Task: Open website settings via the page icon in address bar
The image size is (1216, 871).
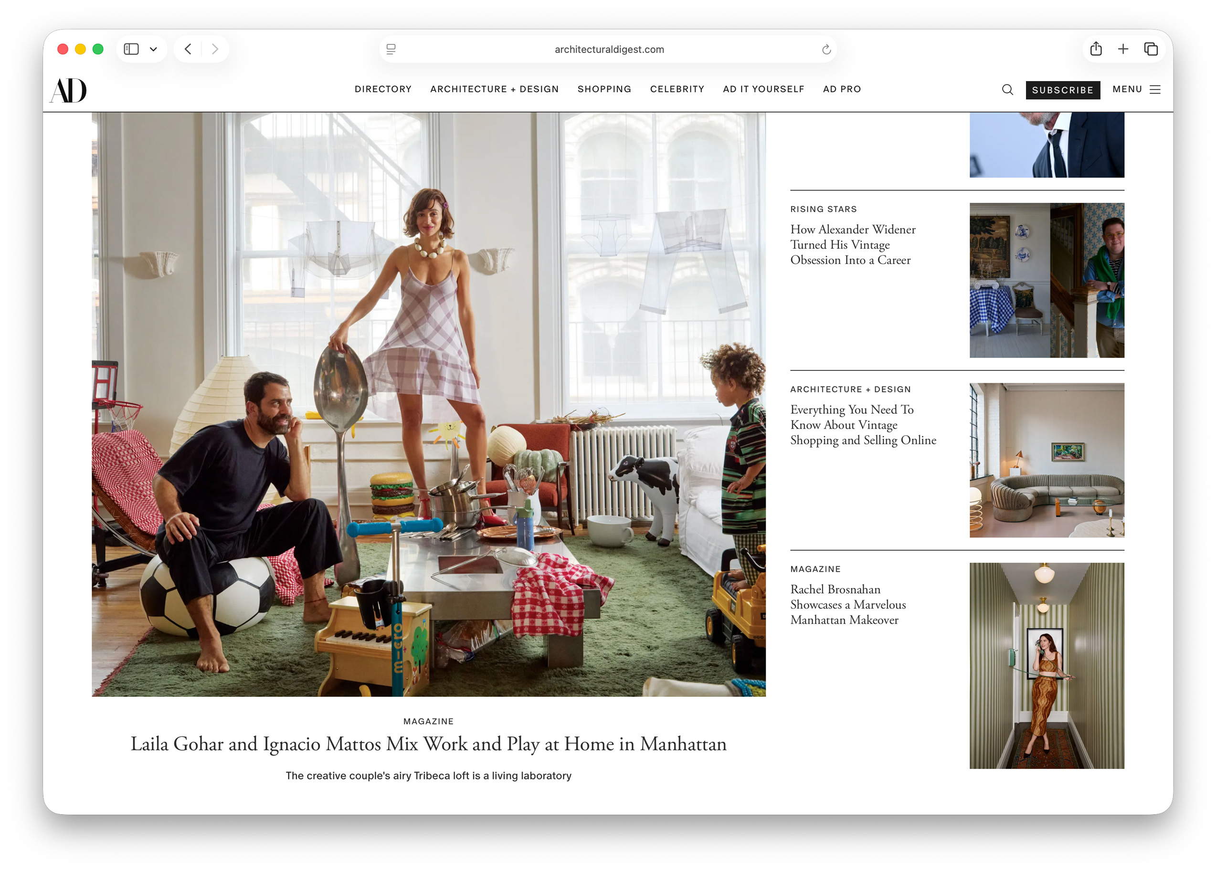Action: [x=391, y=49]
